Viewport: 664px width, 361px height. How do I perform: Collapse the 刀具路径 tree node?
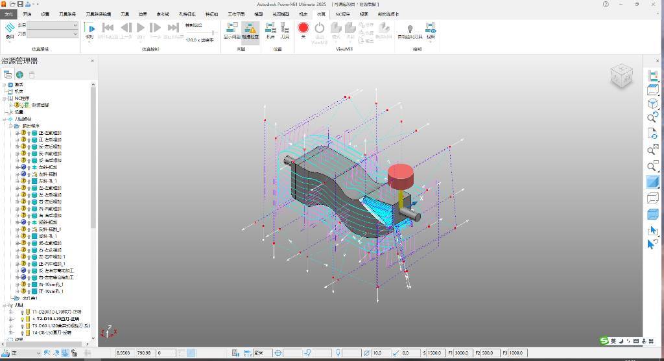(x=5, y=119)
